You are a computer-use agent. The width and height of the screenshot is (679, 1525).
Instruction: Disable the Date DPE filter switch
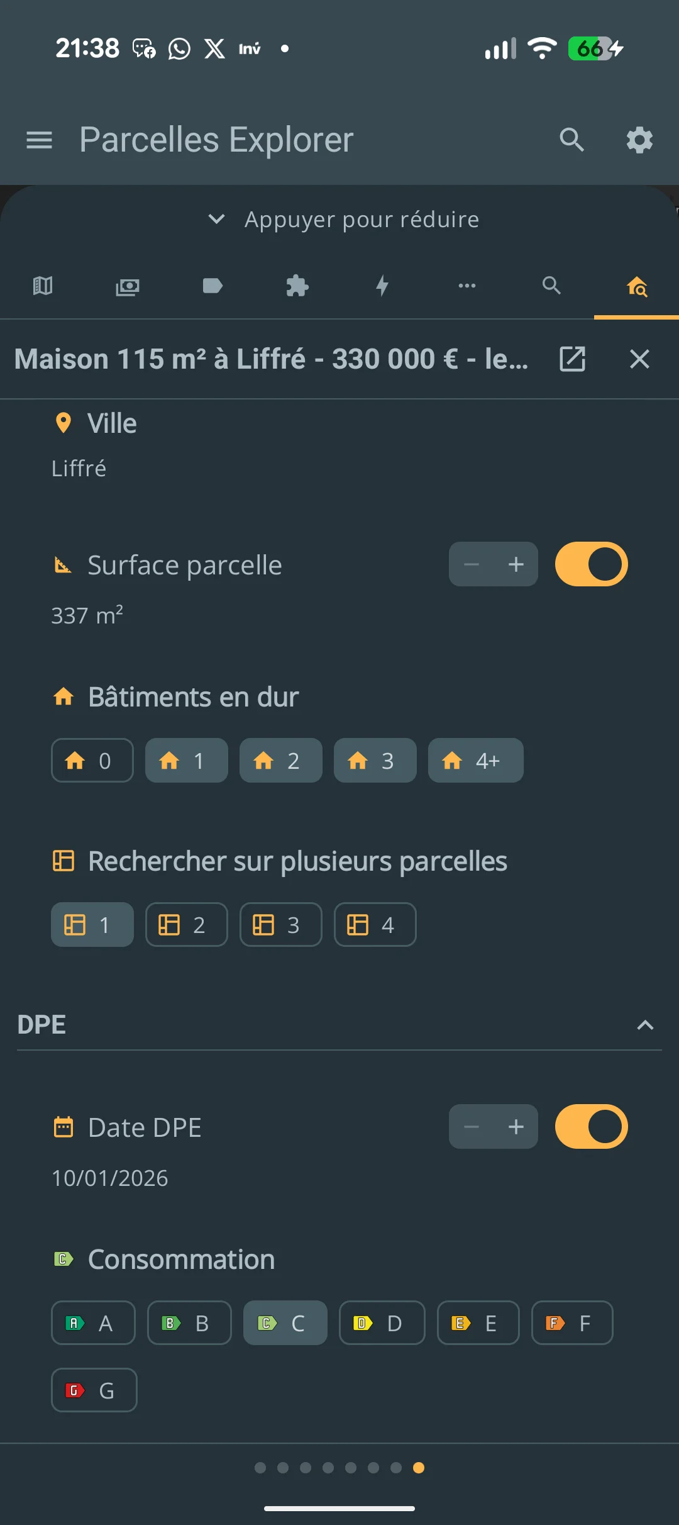click(x=590, y=1127)
